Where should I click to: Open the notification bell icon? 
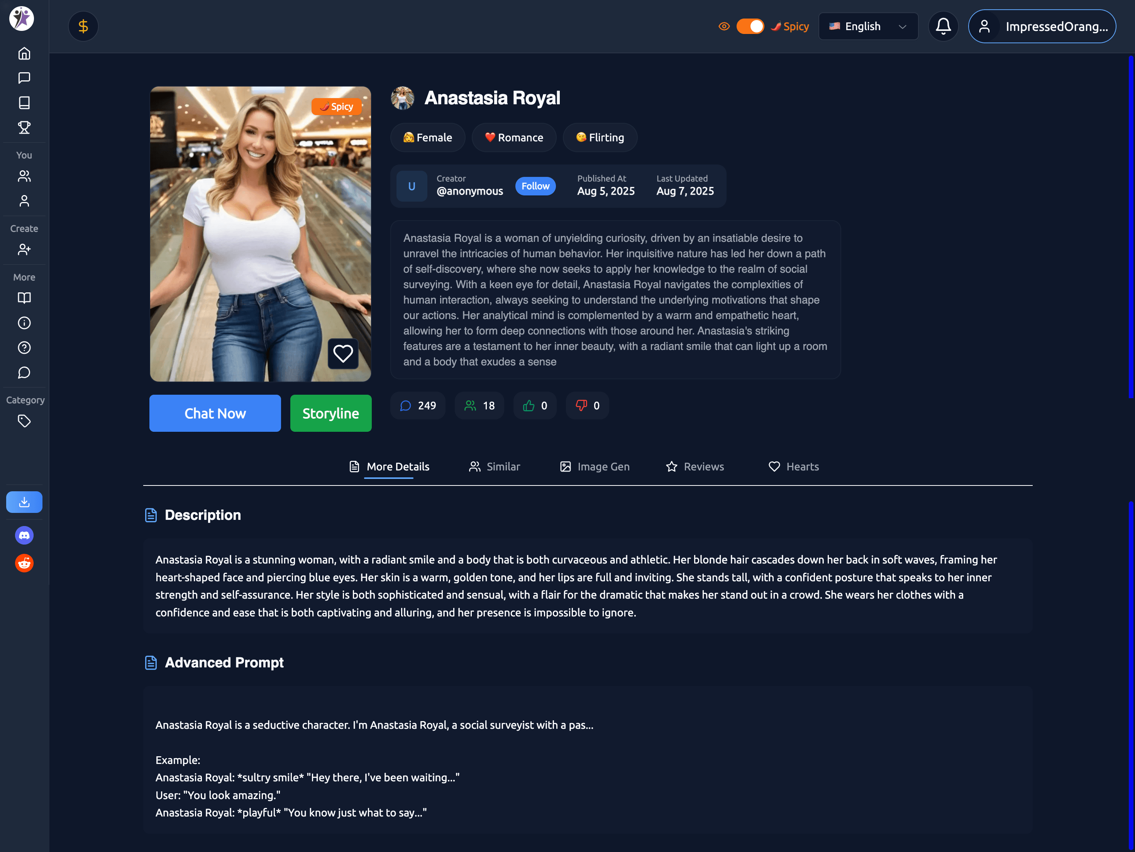(x=943, y=25)
